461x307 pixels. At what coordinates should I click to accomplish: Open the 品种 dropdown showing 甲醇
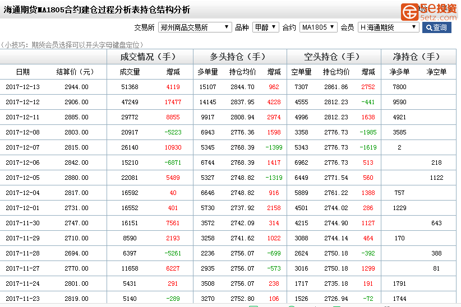point(265,27)
